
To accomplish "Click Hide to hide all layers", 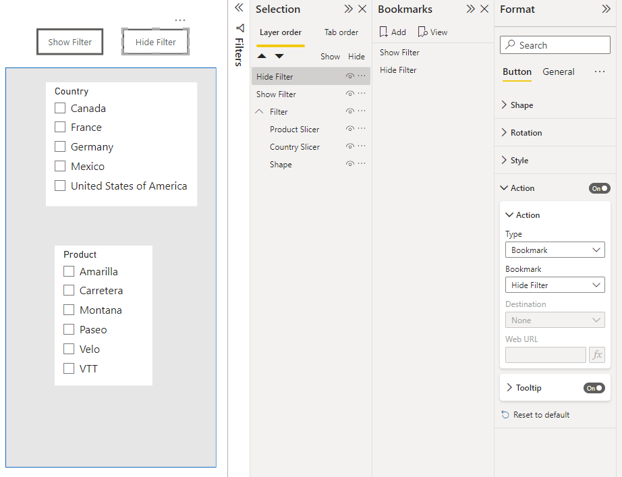I will pyautogui.click(x=356, y=57).
